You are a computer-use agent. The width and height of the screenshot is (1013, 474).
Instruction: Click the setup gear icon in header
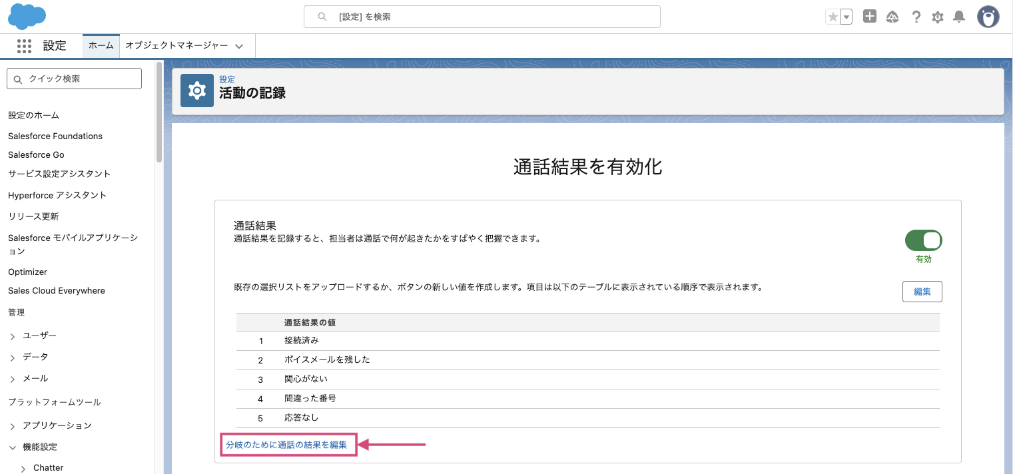[x=938, y=17]
